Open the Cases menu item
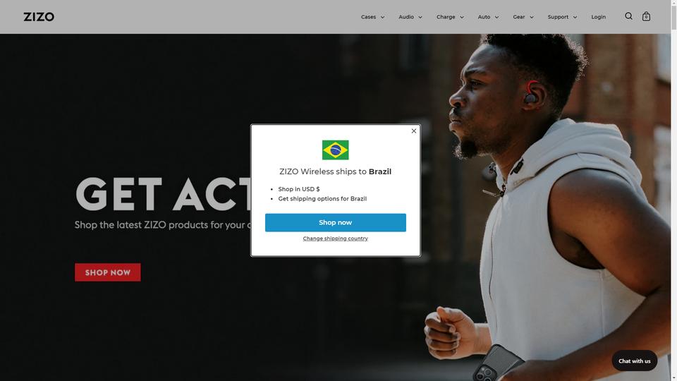This screenshot has width=677, height=381. [368, 17]
